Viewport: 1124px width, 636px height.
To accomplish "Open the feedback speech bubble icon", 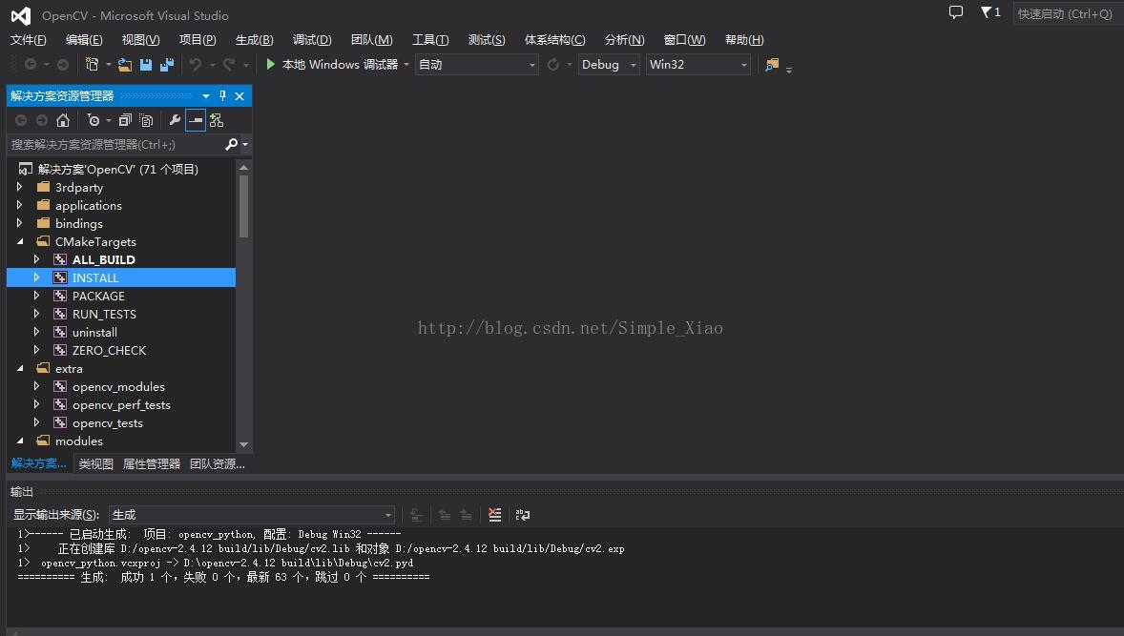I will [955, 12].
